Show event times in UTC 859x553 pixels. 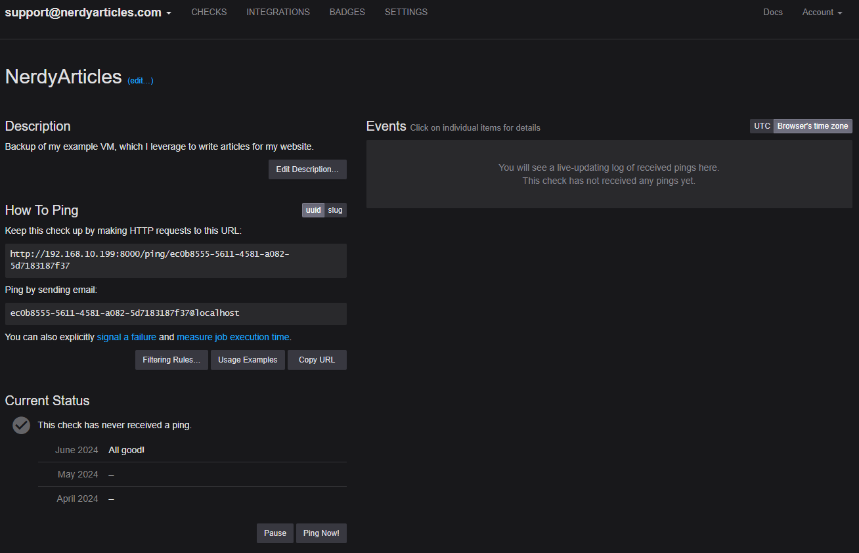point(761,125)
